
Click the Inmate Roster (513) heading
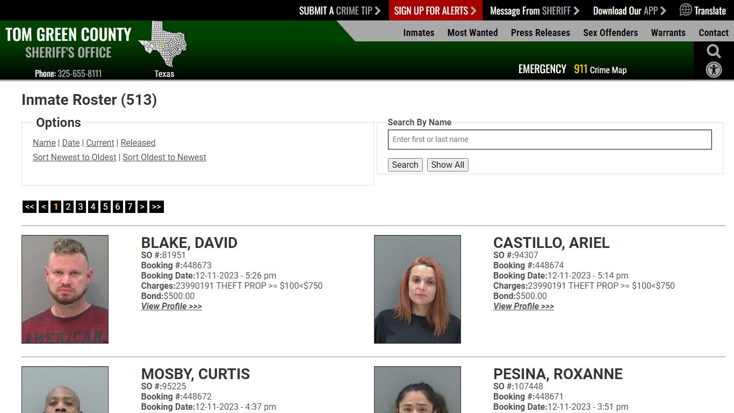[89, 100]
